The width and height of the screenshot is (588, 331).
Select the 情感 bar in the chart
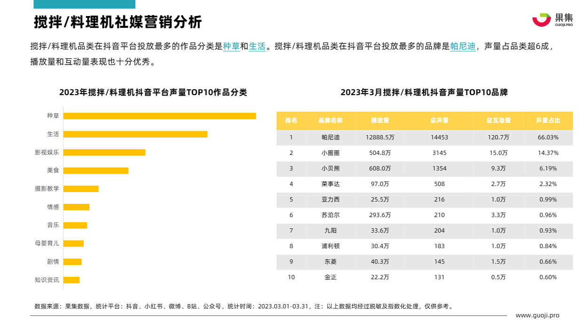[x=76, y=207]
